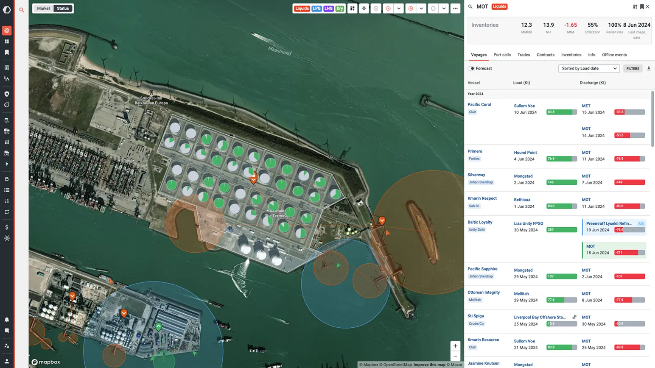The image size is (655, 368).
Task: Open the Sullom Voe load port for Pacific Coral
Action: (524, 106)
